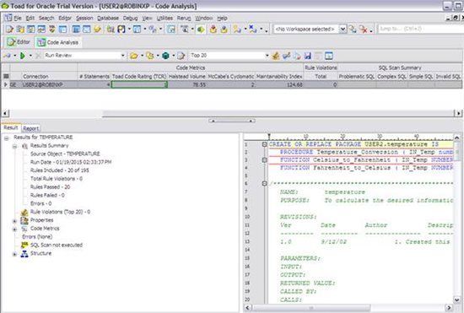This screenshot has height=313, width=464.
Task: Click the code editor horizontal scrollbar right arrow
Action: 449,308
